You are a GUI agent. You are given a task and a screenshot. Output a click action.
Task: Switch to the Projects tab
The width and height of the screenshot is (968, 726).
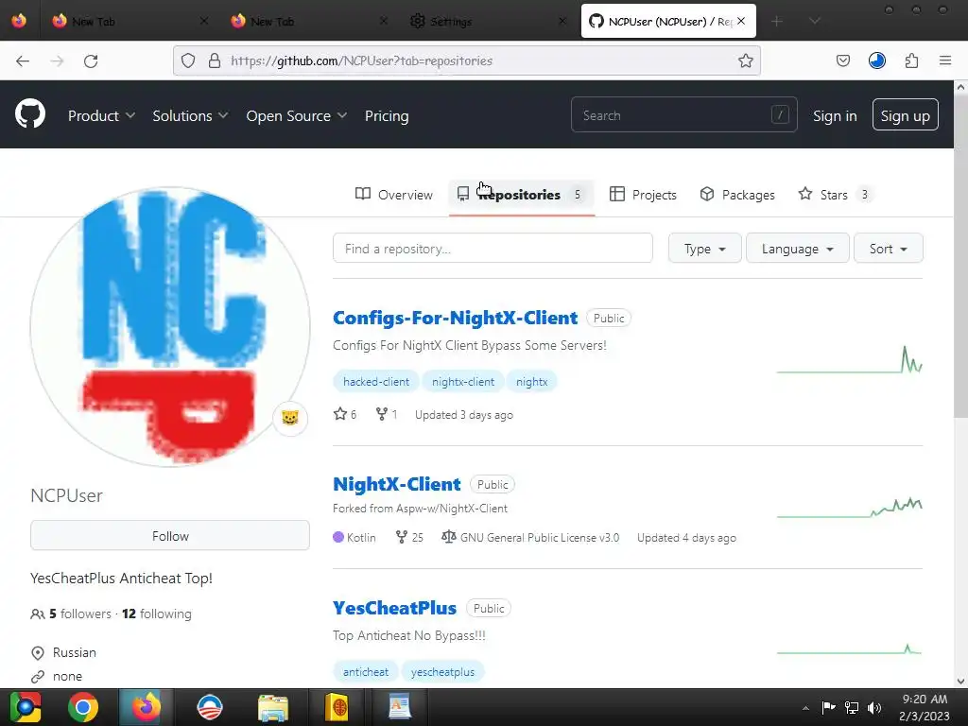[643, 195]
